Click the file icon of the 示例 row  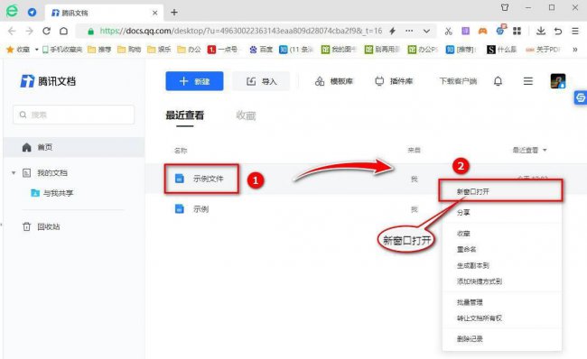[180, 208]
